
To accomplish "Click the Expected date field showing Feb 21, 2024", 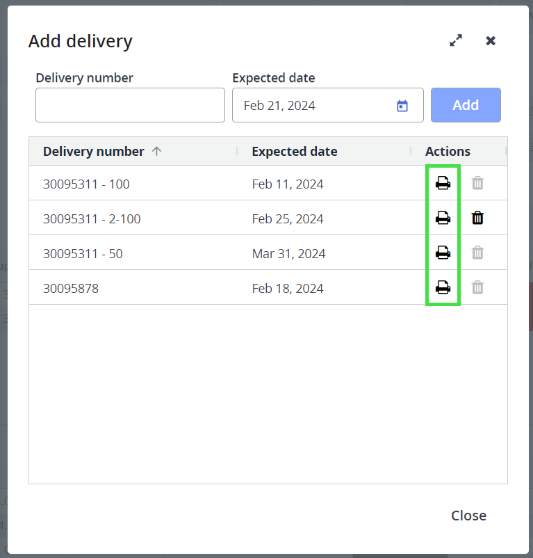I will pos(313,106).
